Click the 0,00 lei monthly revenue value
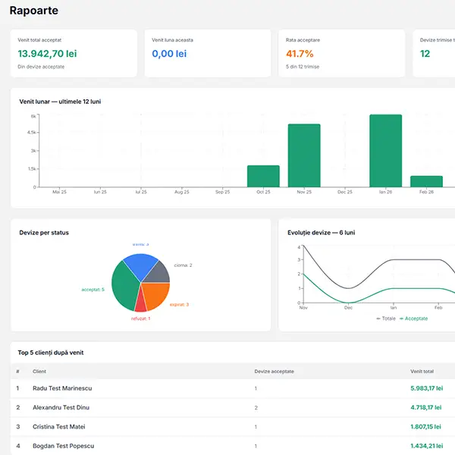The width and height of the screenshot is (455, 455). [x=169, y=54]
